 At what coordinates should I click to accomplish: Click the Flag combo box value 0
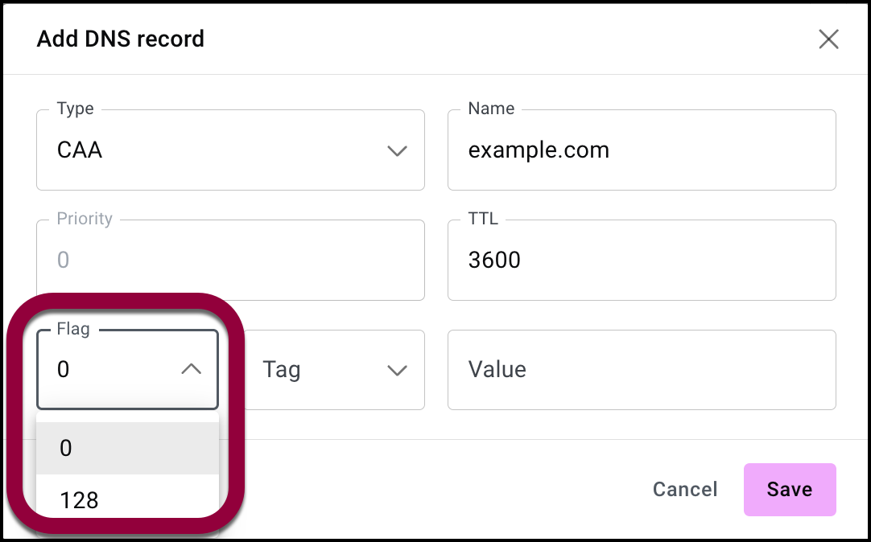tap(113, 370)
